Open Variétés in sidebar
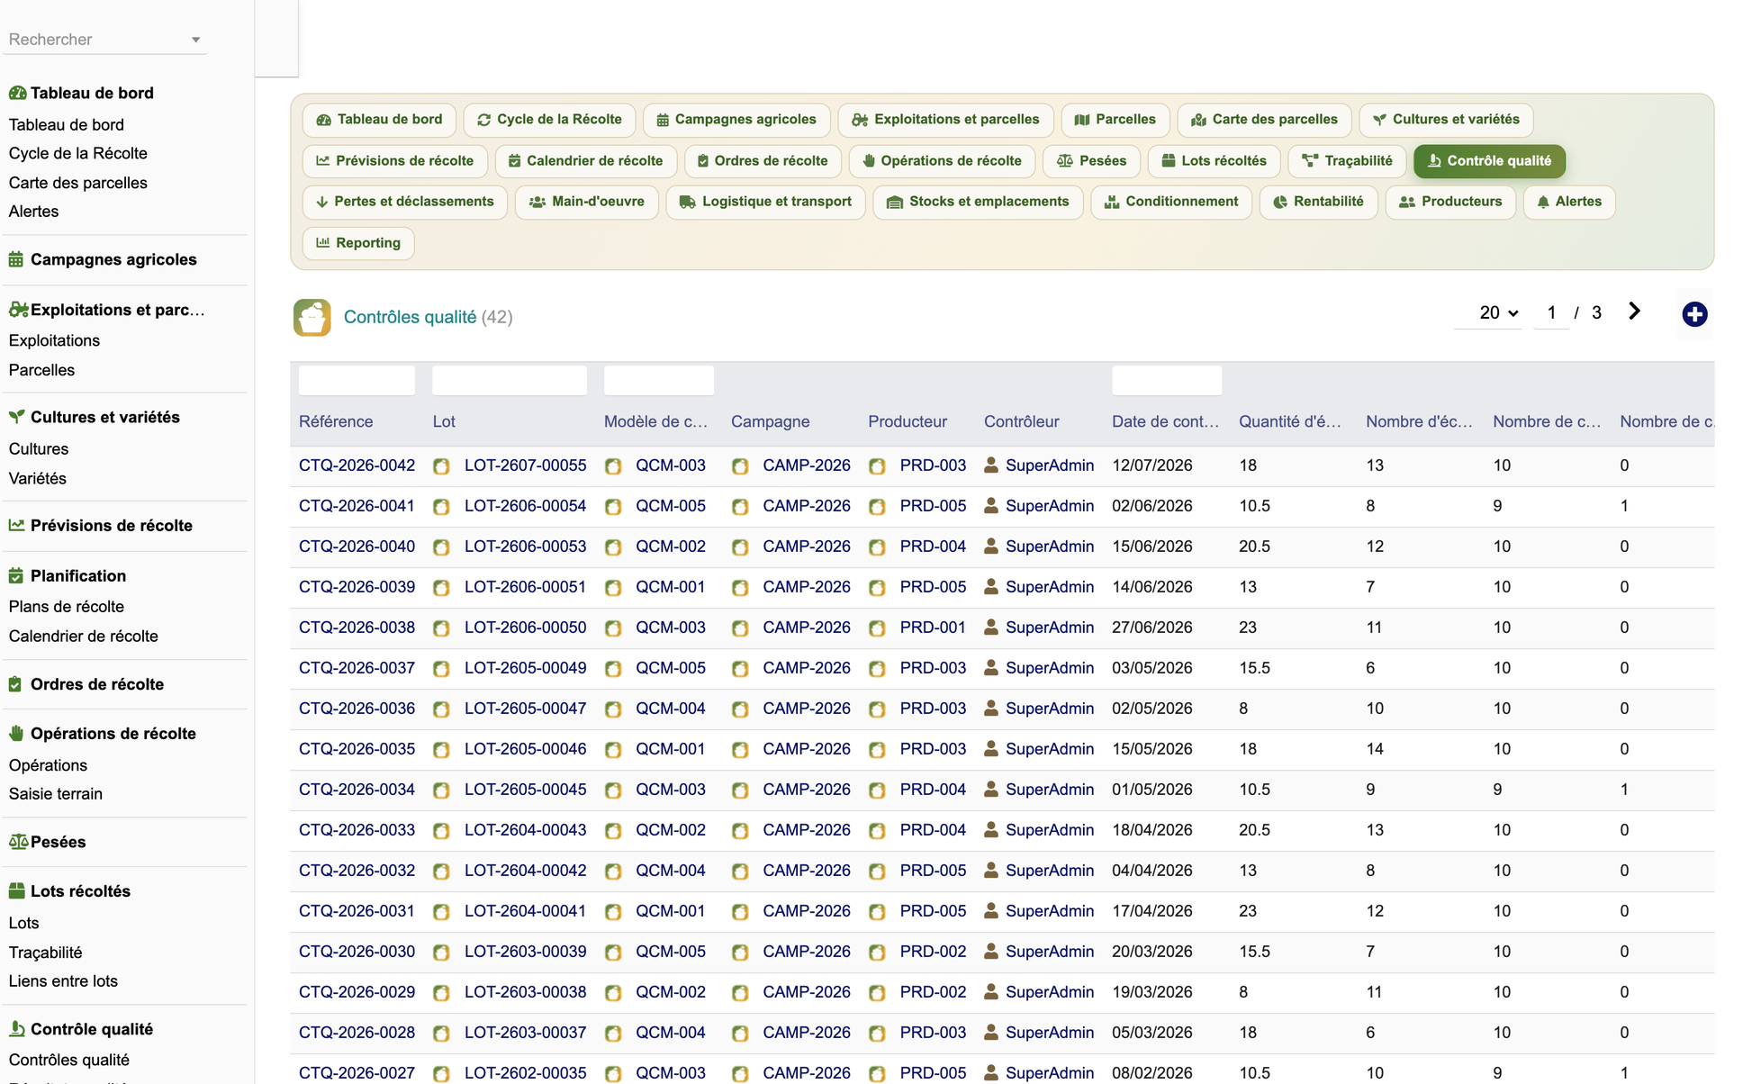1752x1084 pixels. (x=38, y=478)
